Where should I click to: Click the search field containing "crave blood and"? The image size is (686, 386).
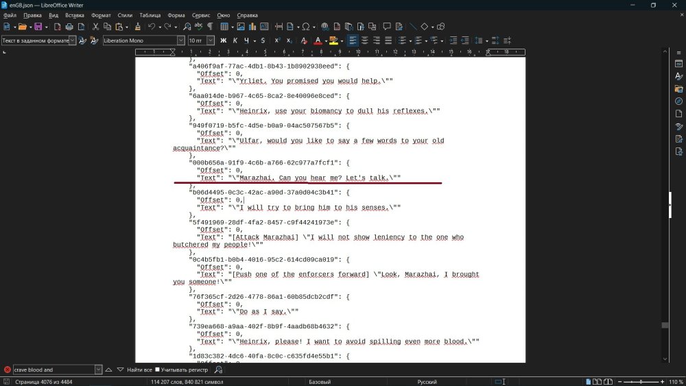52,370
